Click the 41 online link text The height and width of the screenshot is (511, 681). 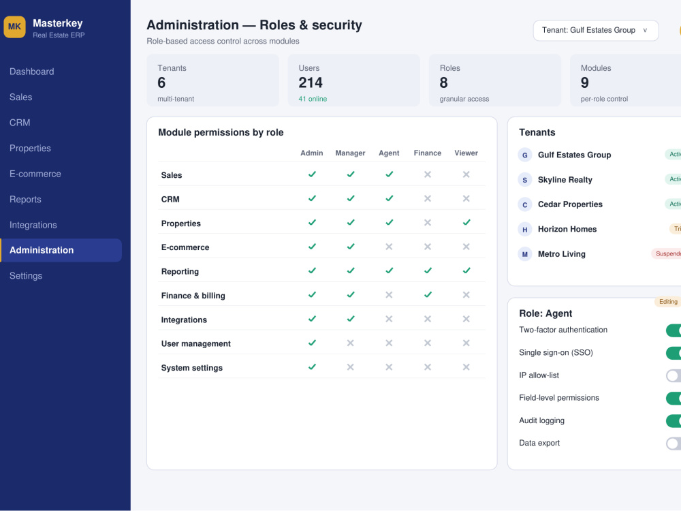(313, 99)
